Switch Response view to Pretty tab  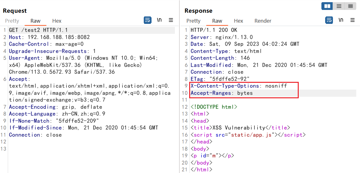(x=193, y=21)
